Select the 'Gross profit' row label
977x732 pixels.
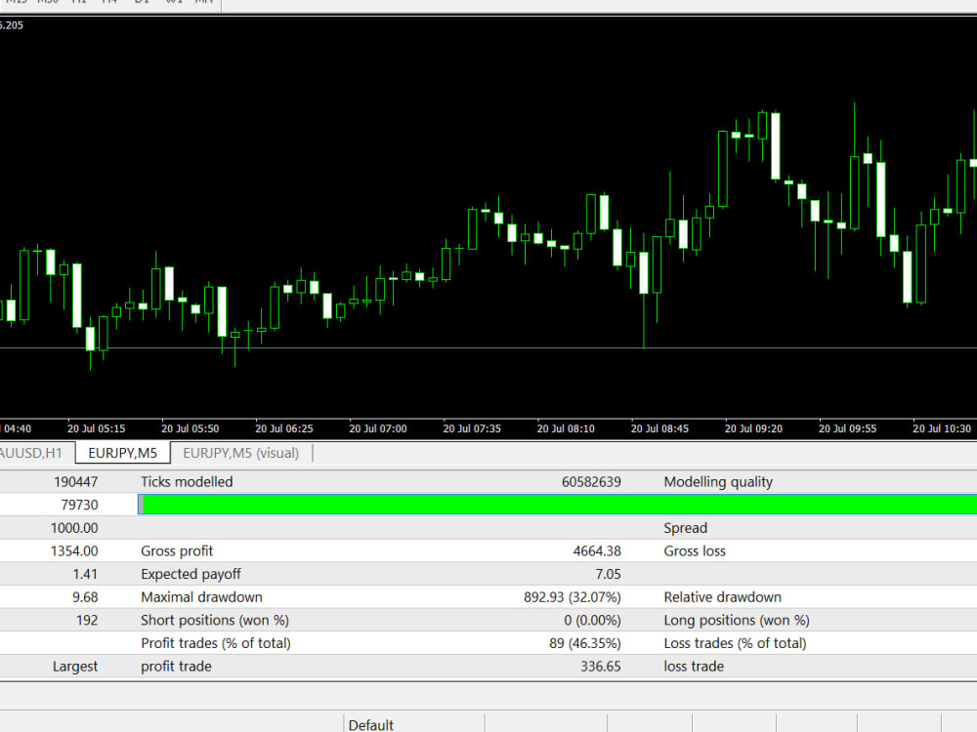coord(176,550)
